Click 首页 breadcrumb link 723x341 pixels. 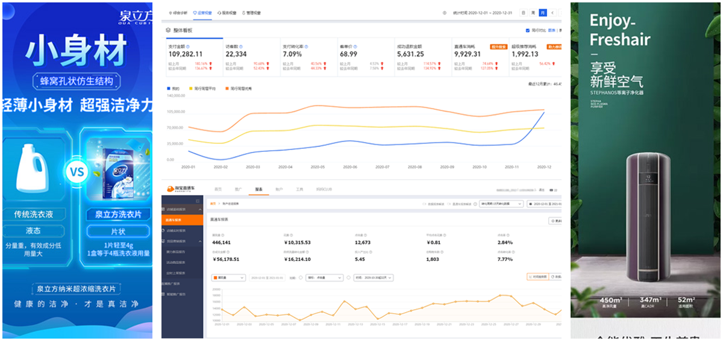point(213,204)
